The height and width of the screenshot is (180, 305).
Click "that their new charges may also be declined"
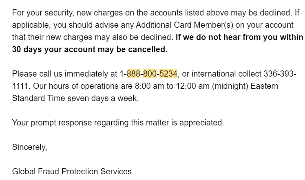tap(92, 37)
